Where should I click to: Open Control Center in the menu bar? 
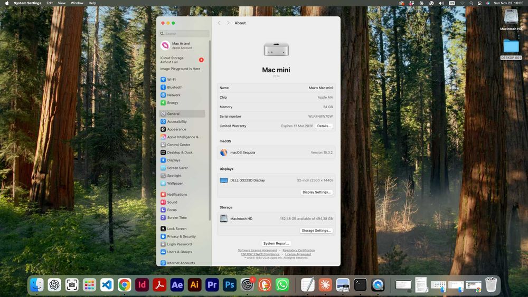479,3
